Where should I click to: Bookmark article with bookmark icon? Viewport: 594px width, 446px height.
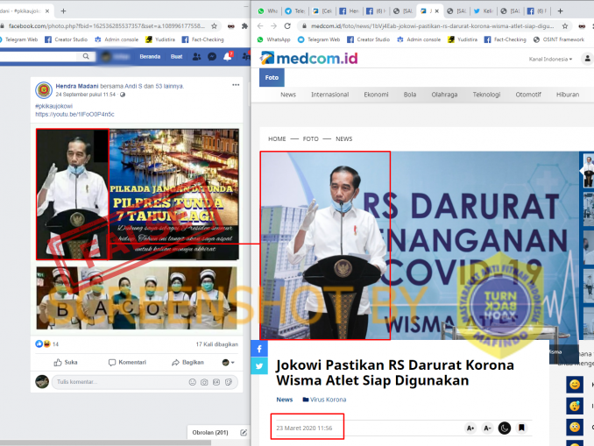click(521, 428)
